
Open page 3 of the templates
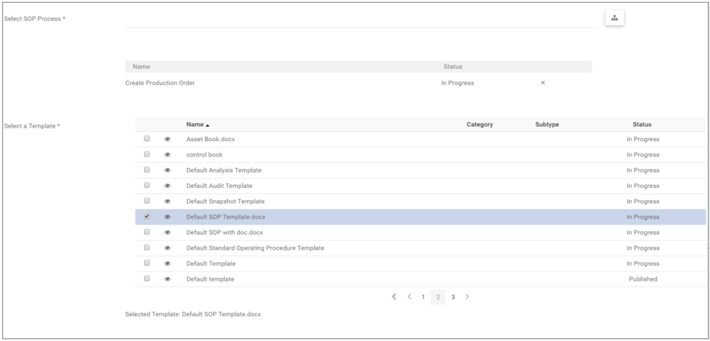click(453, 297)
